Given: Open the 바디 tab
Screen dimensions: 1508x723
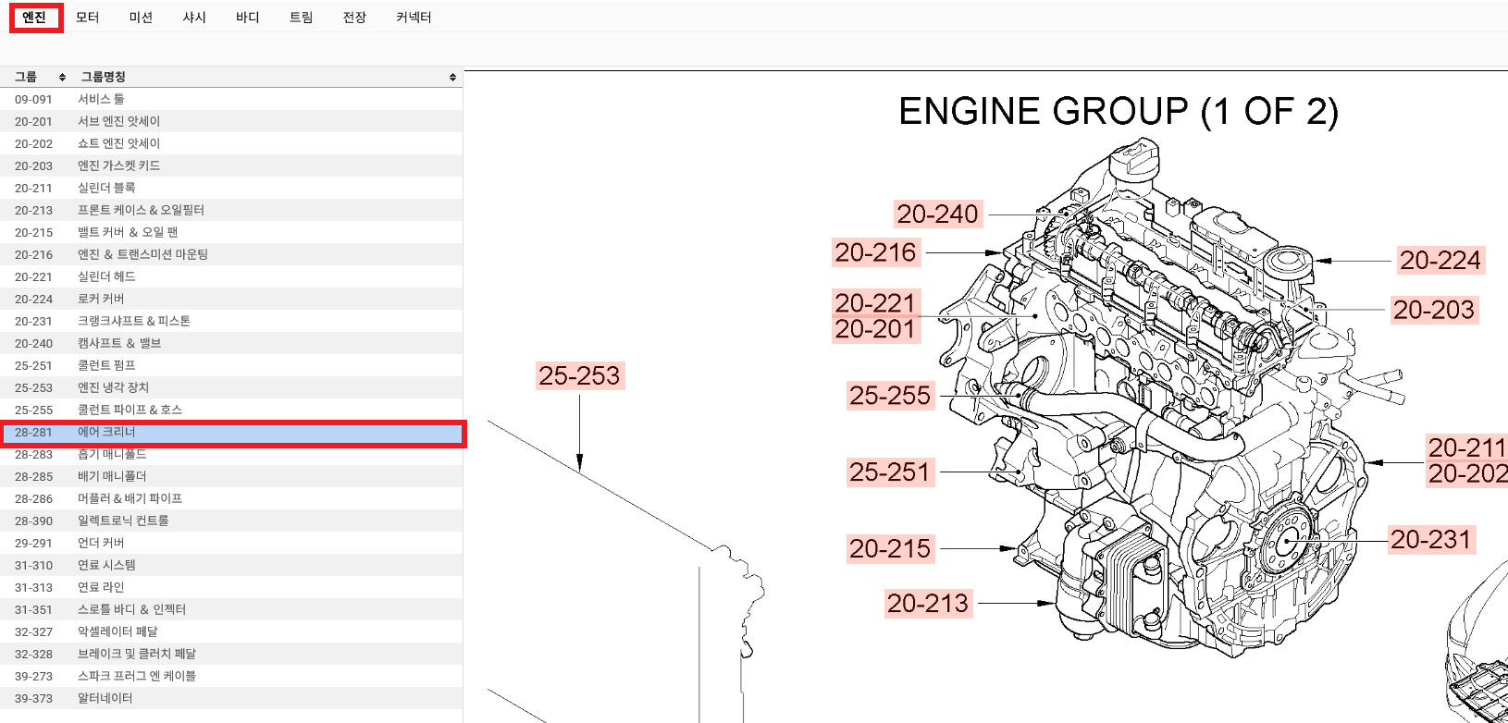Looking at the screenshot, I should pos(247,18).
